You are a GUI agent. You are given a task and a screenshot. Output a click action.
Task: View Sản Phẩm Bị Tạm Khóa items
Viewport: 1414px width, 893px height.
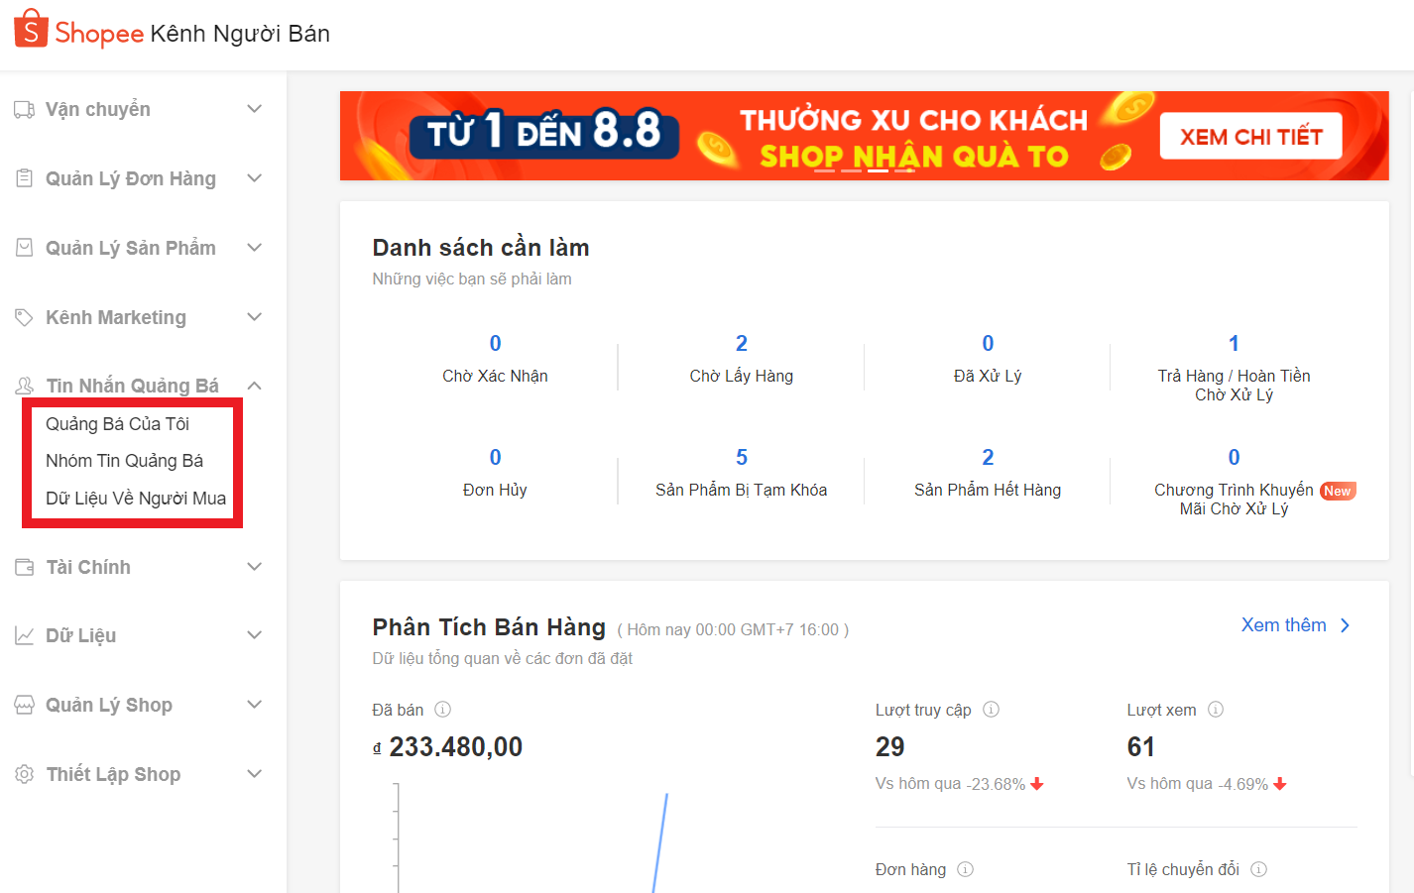741,458
